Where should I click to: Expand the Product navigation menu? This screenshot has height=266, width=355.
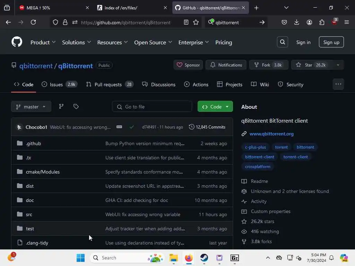point(43,42)
